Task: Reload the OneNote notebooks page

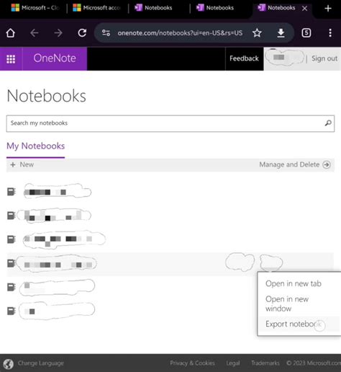Action: 82,33
